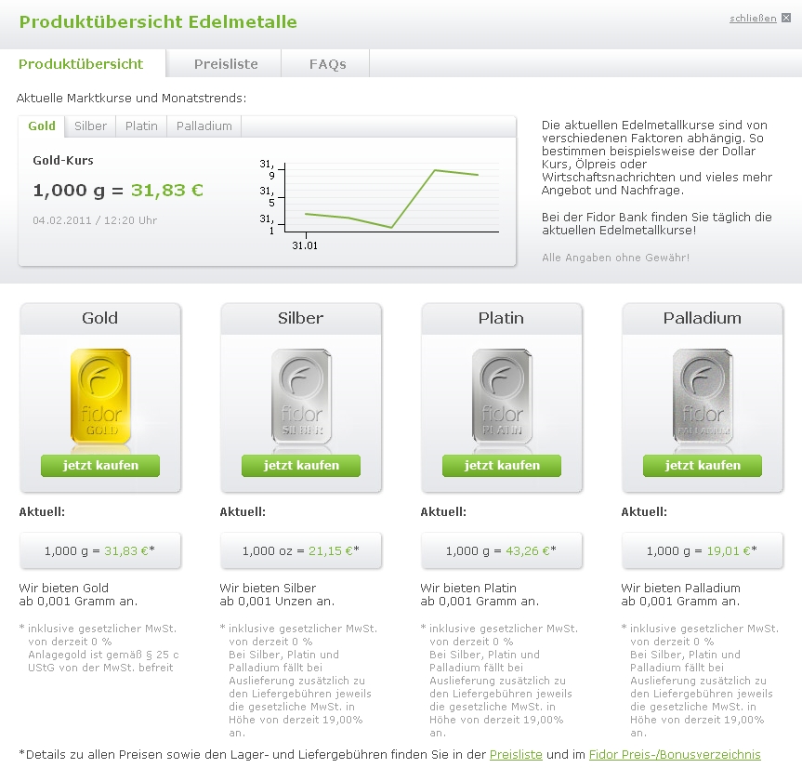Click jetzt kaufen under Silber
The image size is (802, 768).
click(x=301, y=465)
